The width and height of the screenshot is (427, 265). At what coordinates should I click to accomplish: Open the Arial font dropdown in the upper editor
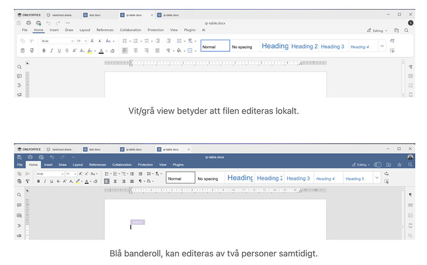click(x=54, y=41)
